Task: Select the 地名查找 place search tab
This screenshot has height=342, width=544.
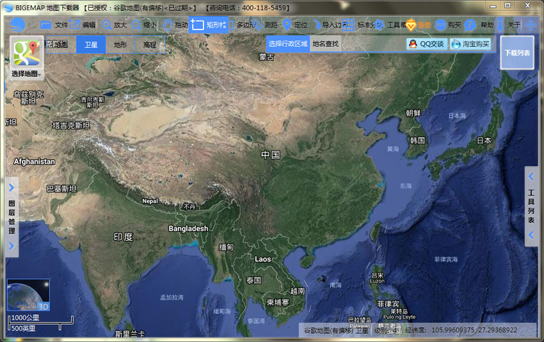Action: click(325, 44)
